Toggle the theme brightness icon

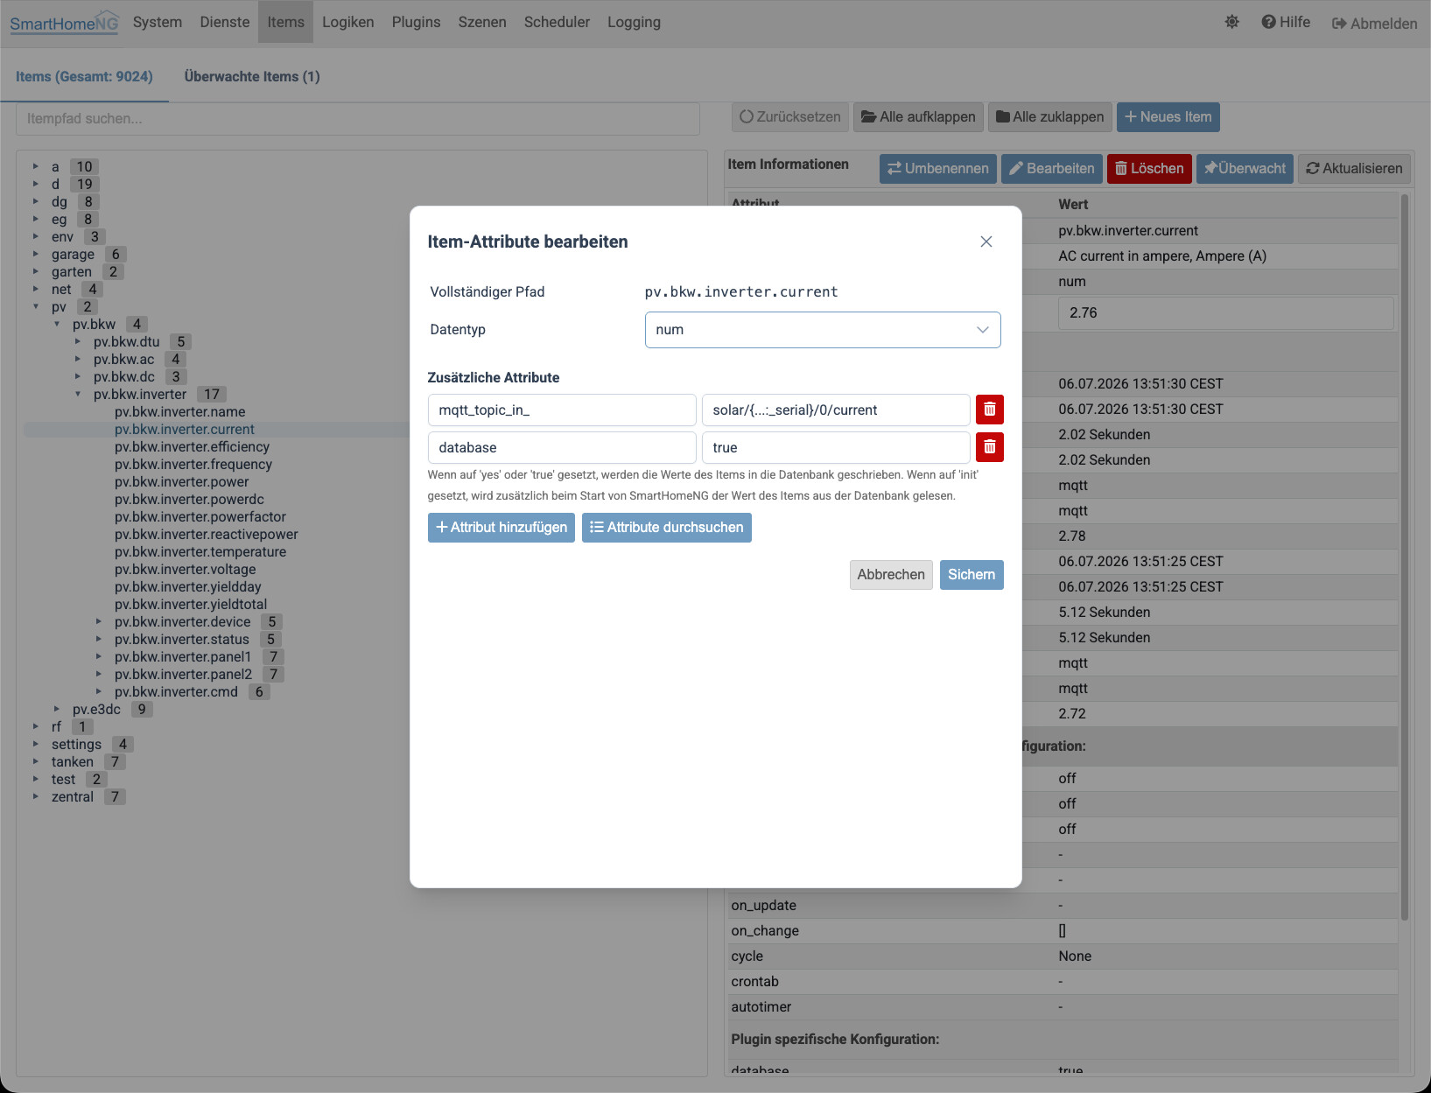pyautogui.click(x=1231, y=22)
